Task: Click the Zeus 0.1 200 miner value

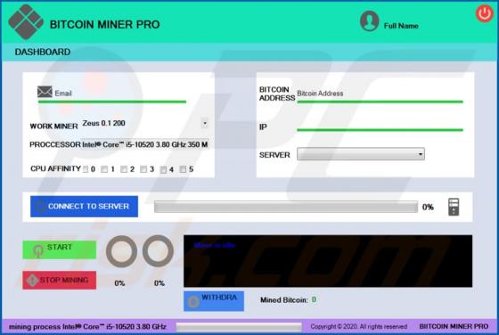Action: click(x=103, y=123)
